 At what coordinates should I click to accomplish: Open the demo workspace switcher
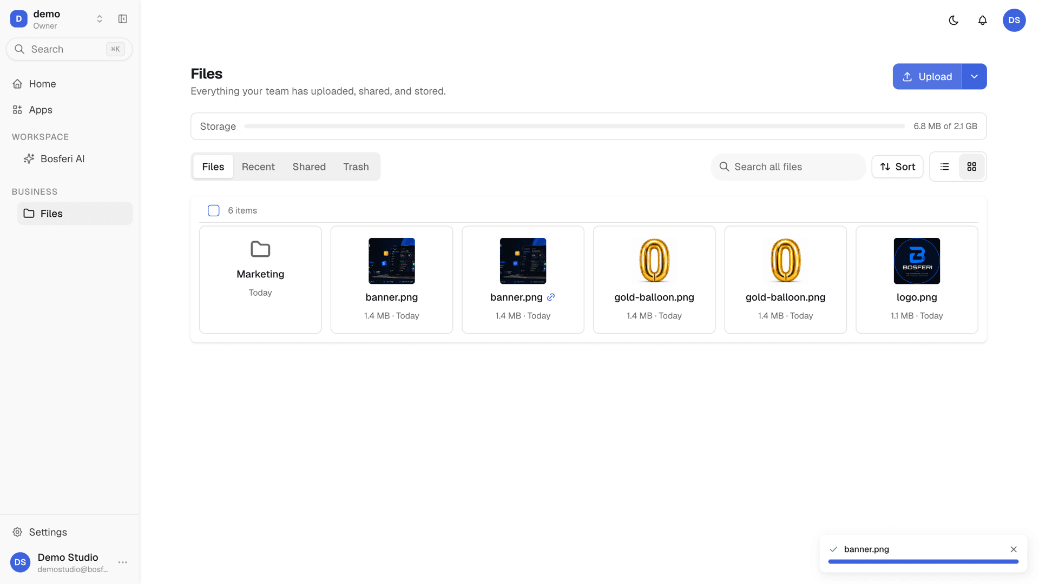click(57, 19)
